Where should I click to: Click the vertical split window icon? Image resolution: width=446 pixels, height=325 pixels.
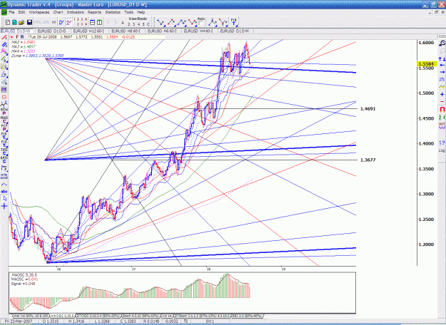point(100,22)
